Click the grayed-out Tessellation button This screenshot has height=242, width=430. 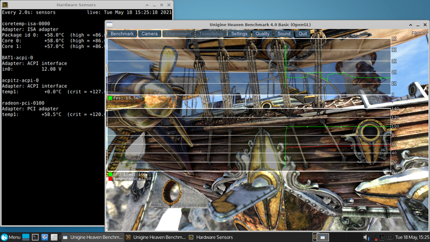click(x=211, y=34)
